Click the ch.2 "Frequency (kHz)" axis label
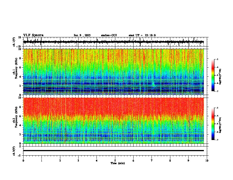The width and height of the screenshot is (233, 180). [x=16, y=117]
